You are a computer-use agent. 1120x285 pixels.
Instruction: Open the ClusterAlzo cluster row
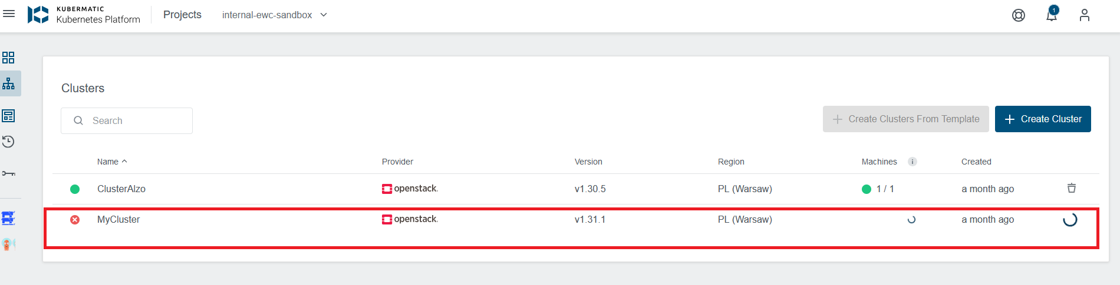point(576,189)
